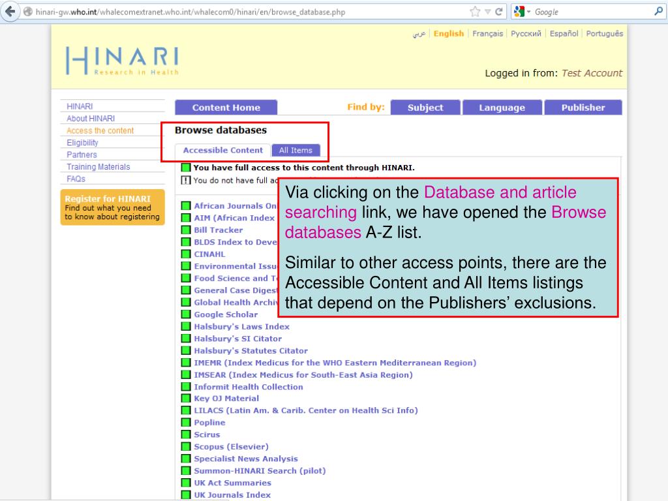Viewport: 668px width, 501px height.
Task: Open Halsbury's SI Citator link
Action: point(237,339)
